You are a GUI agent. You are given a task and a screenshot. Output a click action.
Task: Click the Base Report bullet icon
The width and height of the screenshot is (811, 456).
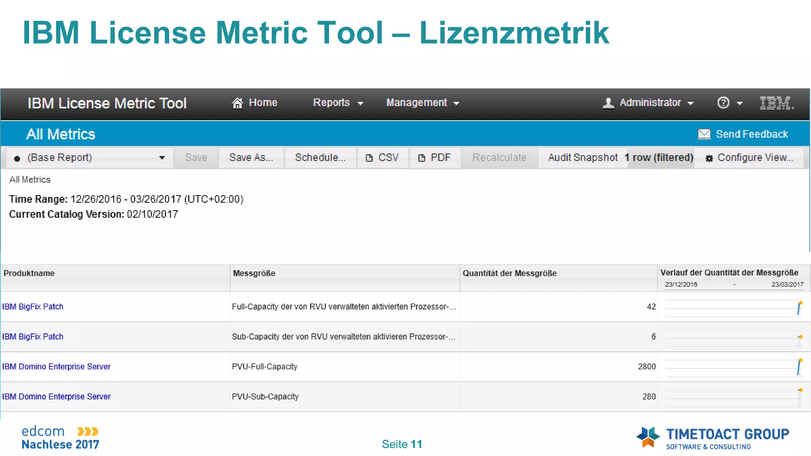(x=17, y=159)
